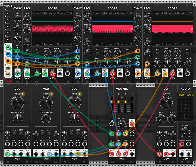Toggle the LFM button on the middle VCO
The width and height of the screenshot is (196, 167).
click(x=43, y=134)
